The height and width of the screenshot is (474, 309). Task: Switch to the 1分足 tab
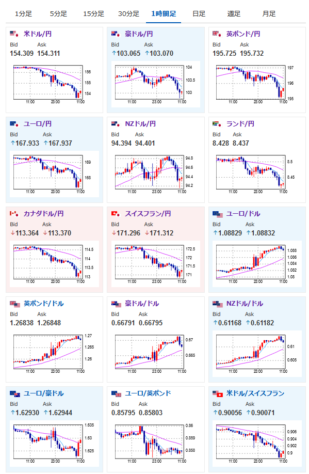click(23, 14)
